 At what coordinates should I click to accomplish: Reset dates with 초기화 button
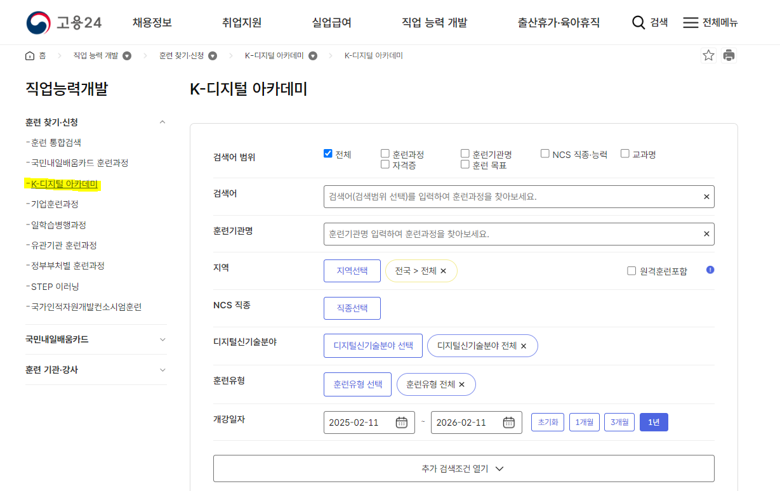point(548,422)
